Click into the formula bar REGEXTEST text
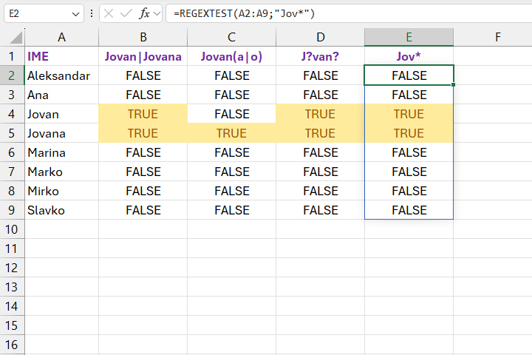Viewport: 532px width, 355px height. (x=244, y=13)
